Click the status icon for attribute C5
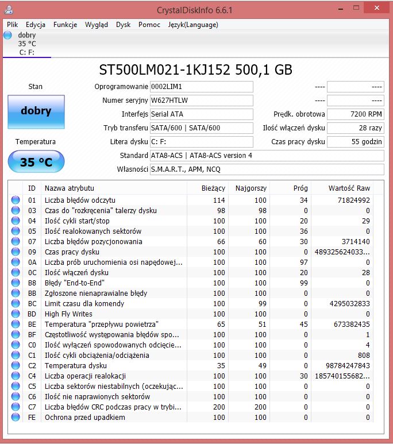Screen dimensions: 393x444 pos(16,386)
